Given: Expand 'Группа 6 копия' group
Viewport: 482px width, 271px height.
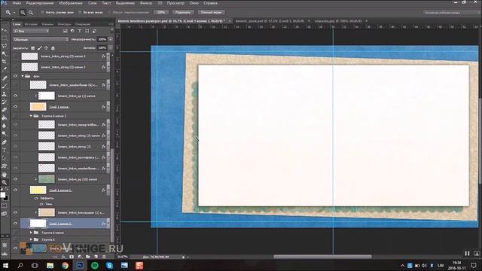Looking at the screenshot, I should tap(31, 233).
